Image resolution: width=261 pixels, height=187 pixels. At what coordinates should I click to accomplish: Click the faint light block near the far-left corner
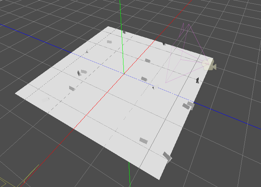45,100
